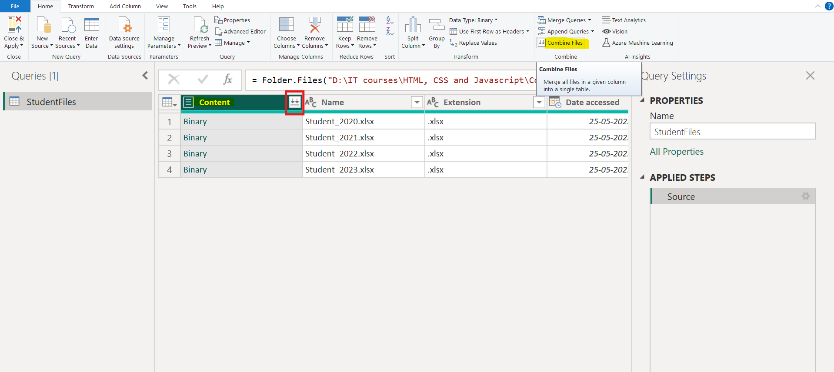Select the StudentFiles query
The width and height of the screenshot is (834, 372).
tap(51, 102)
